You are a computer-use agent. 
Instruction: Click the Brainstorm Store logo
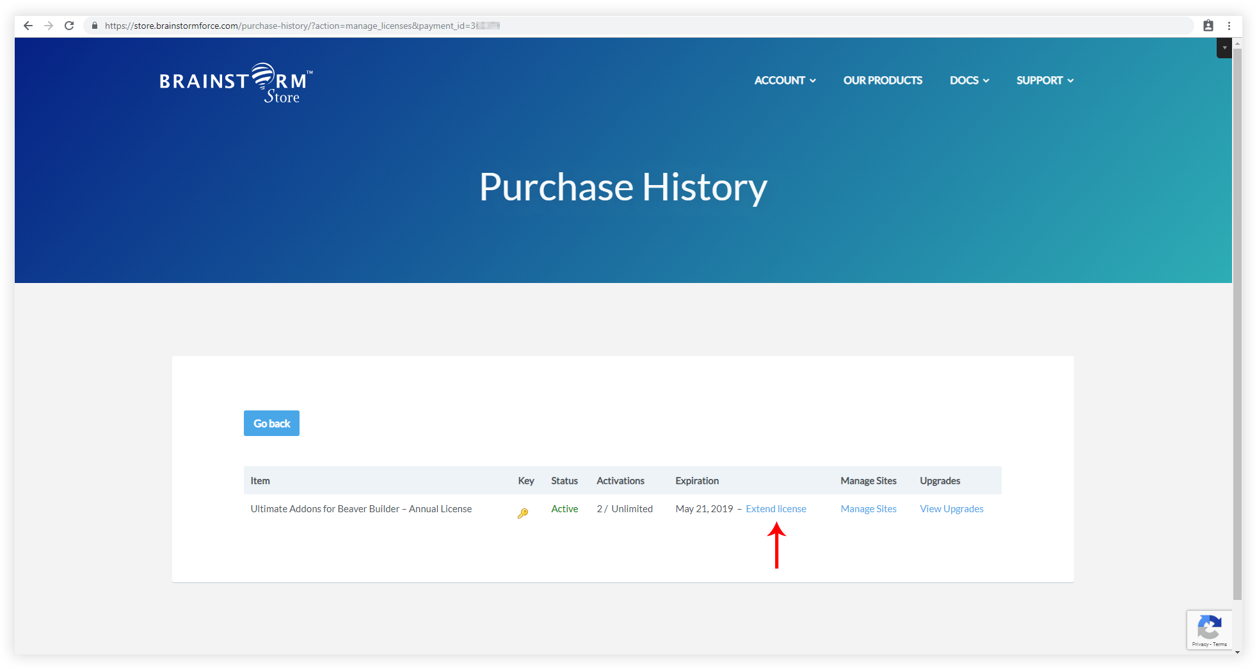pyautogui.click(x=236, y=83)
